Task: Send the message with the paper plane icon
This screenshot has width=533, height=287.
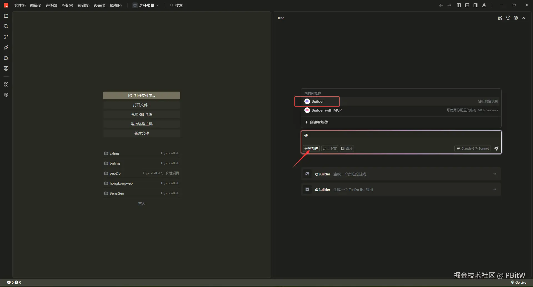Action: coord(496,148)
